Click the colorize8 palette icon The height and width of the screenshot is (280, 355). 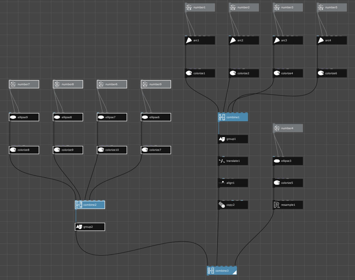(13, 150)
